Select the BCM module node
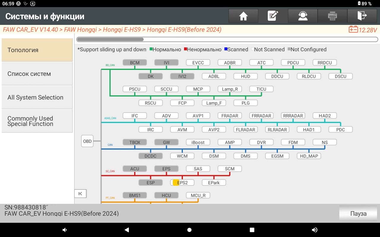This screenshot has height=237, width=380. [x=135, y=63]
